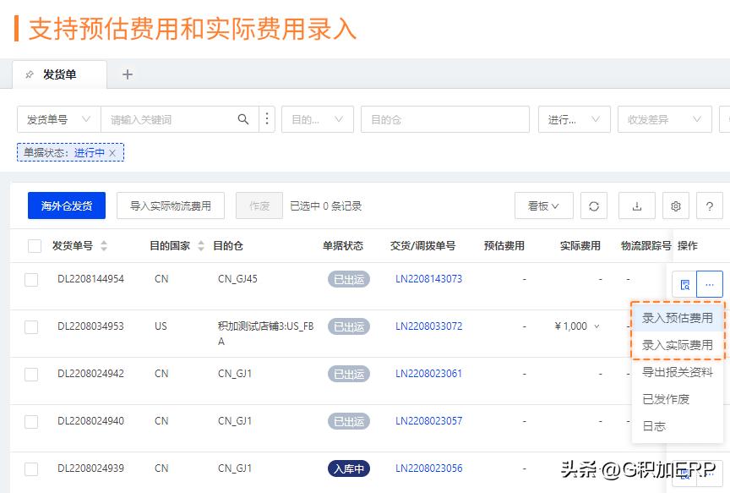Click the 海外仓发货 button
The image size is (730, 493).
pyautogui.click(x=66, y=205)
